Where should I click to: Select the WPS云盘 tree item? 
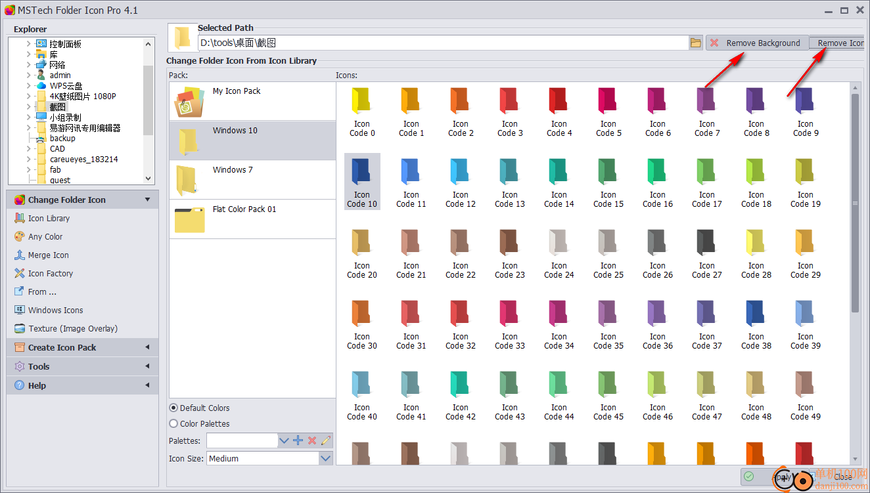coord(66,86)
